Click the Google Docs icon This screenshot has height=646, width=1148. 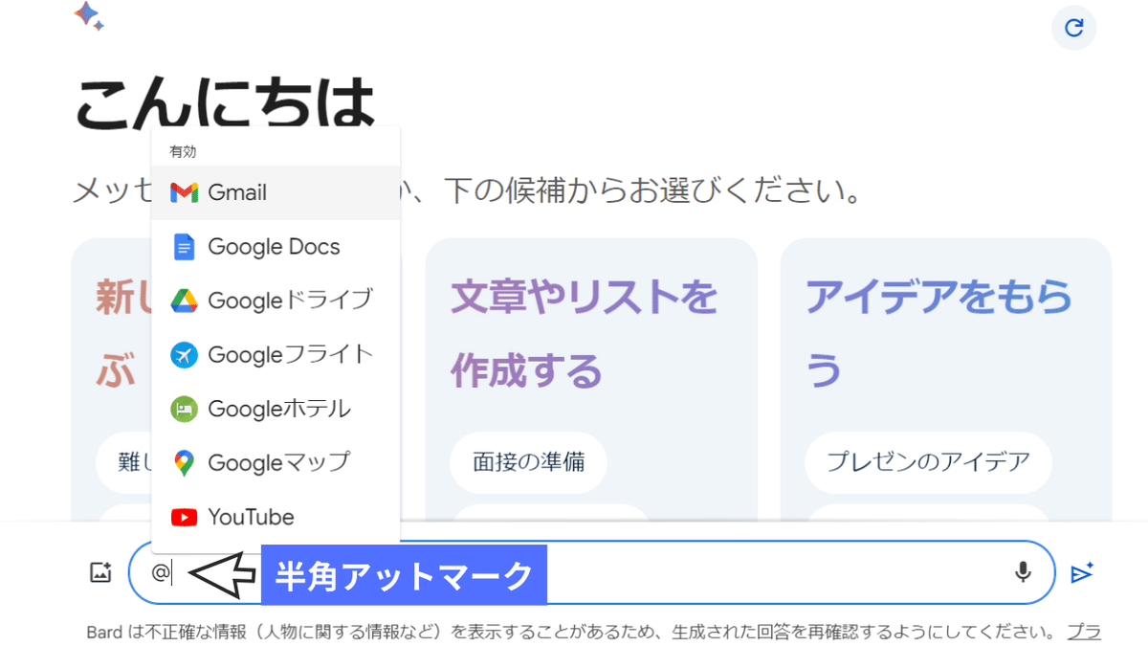pyautogui.click(x=184, y=247)
